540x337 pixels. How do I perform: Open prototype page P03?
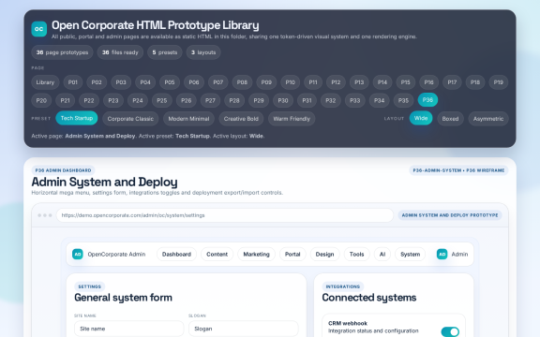click(x=121, y=82)
